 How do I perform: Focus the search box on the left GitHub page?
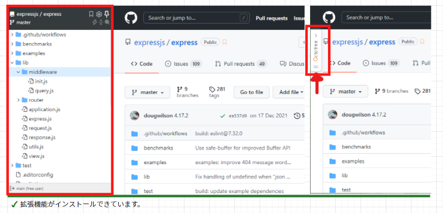[x=195, y=18]
